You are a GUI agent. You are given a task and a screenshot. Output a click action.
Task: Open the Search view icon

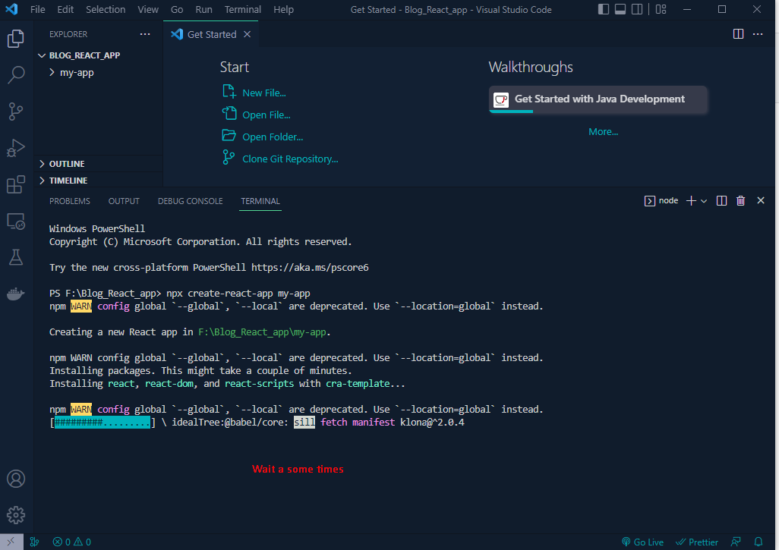click(16, 74)
